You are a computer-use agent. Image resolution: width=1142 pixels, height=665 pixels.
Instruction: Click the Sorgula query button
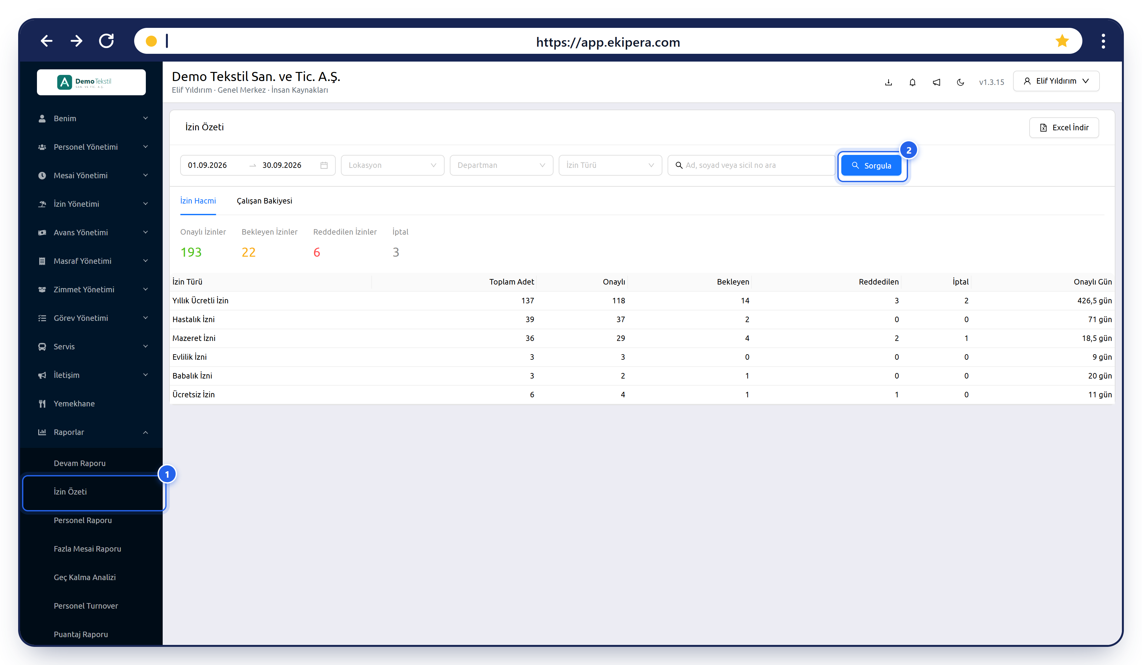[871, 166]
